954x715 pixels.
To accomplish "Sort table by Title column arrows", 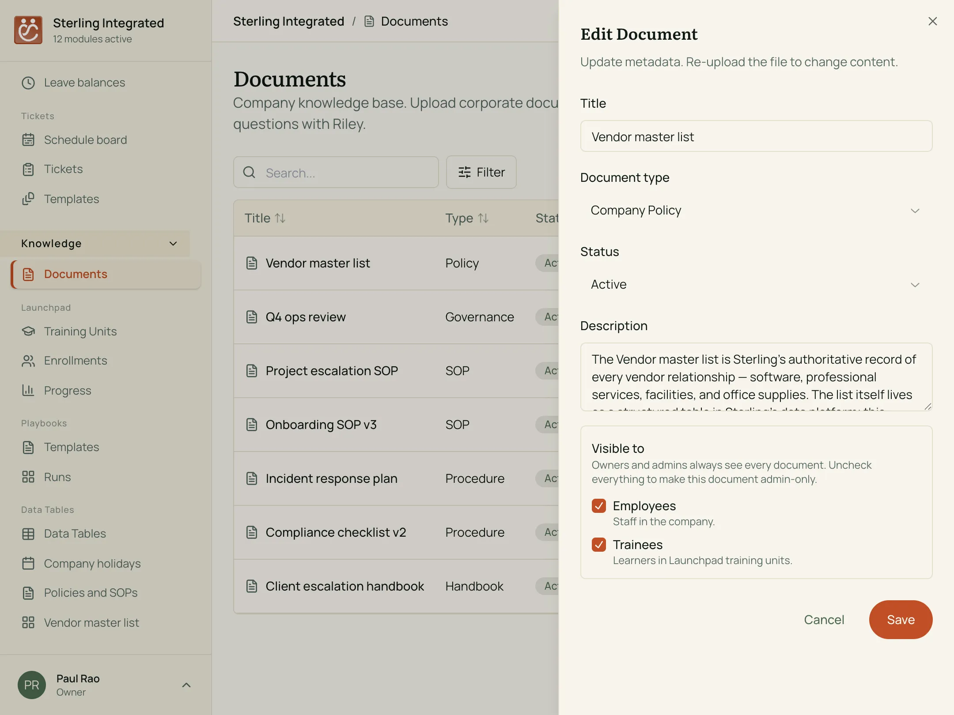I will coord(280,218).
